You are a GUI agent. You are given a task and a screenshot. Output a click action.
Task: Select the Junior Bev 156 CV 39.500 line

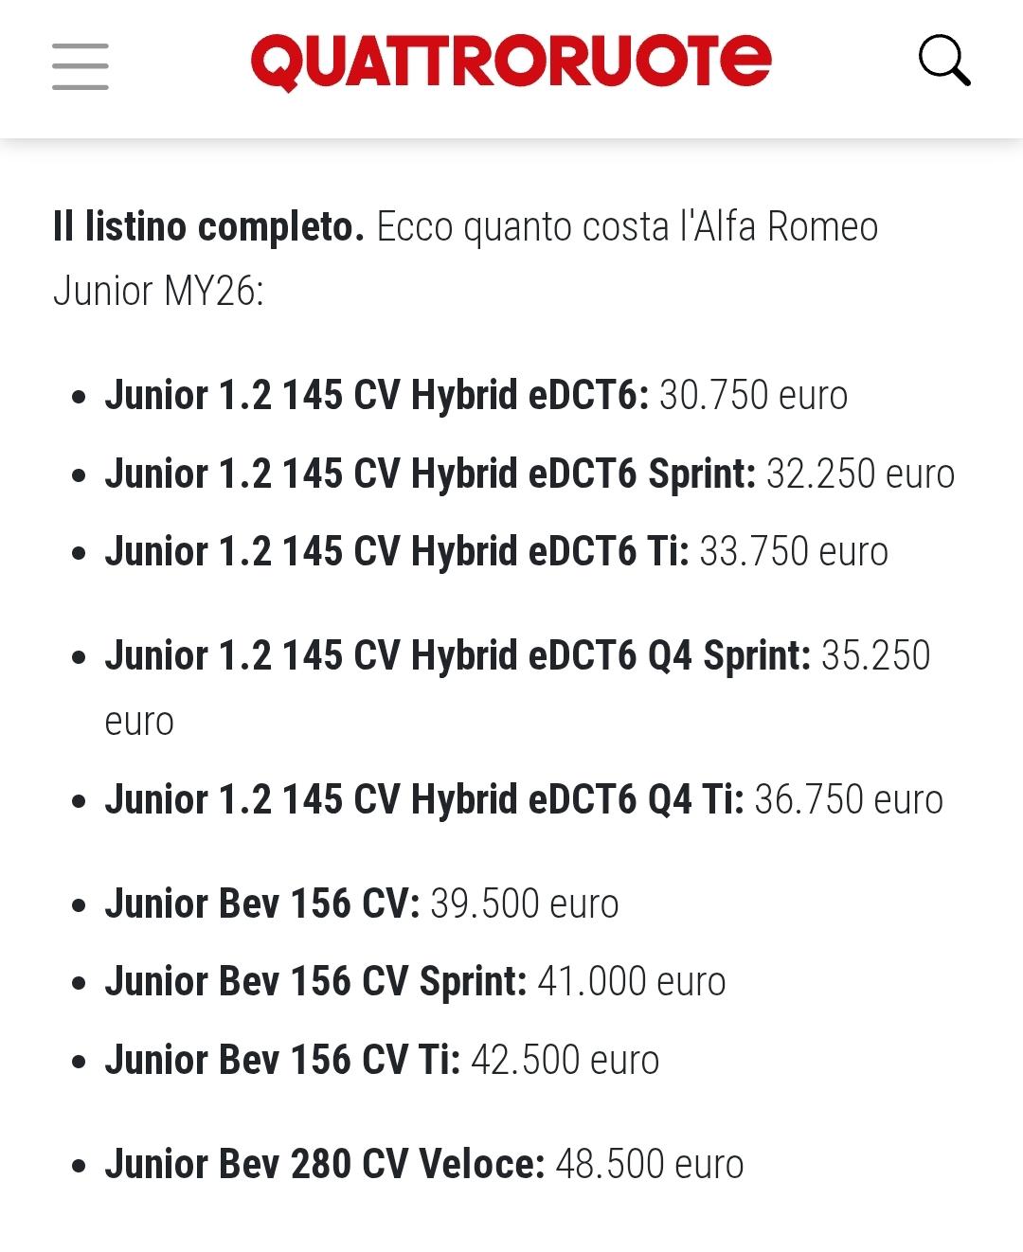pyautogui.click(x=362, y=903)
